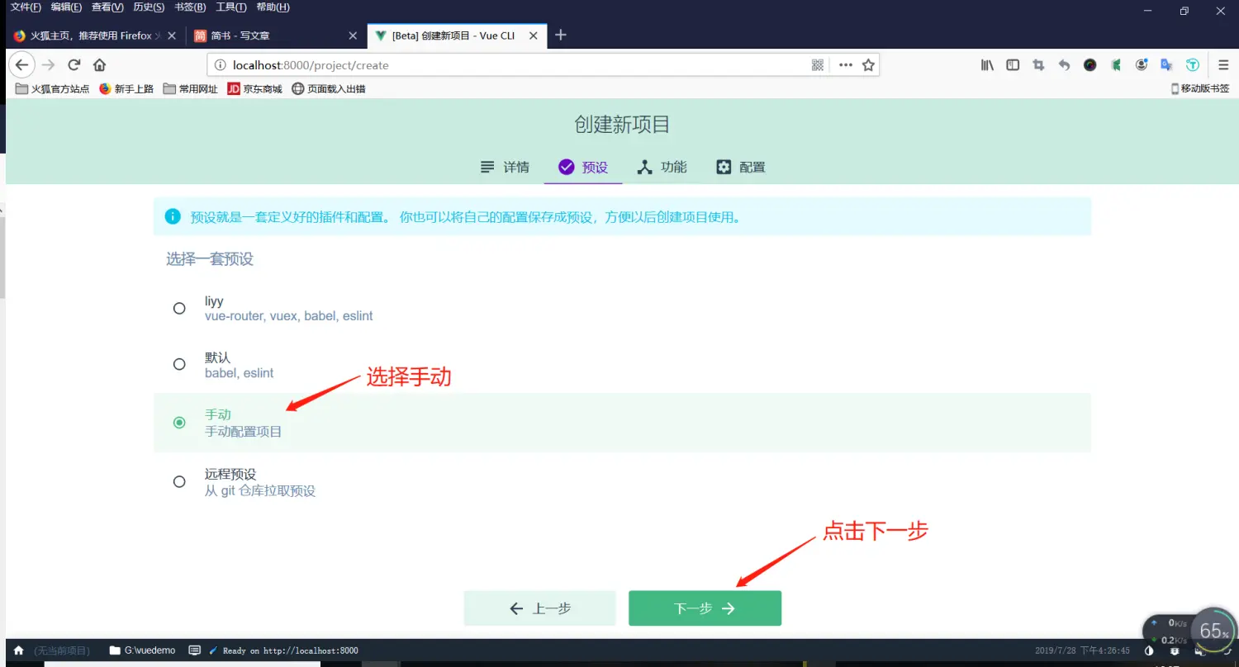Open the 常用网址 bookmark folder

click(191, 88)
